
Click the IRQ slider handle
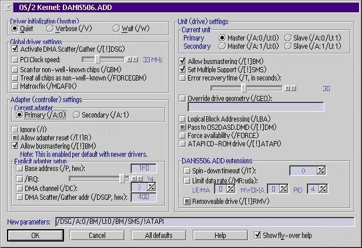[x=122, y=179]
